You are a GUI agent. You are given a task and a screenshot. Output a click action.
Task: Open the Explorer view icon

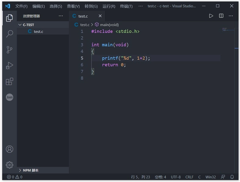9,18
